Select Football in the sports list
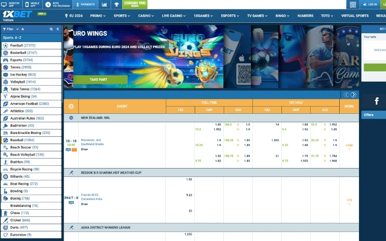This screenshot has width=386, height=241. [31, 45]
